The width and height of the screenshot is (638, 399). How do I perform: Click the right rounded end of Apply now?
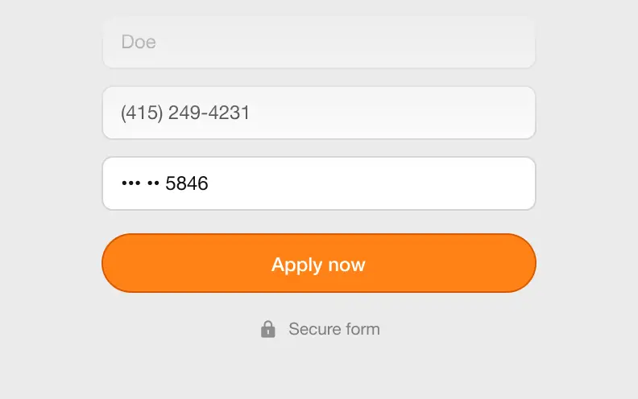(520, 263)
